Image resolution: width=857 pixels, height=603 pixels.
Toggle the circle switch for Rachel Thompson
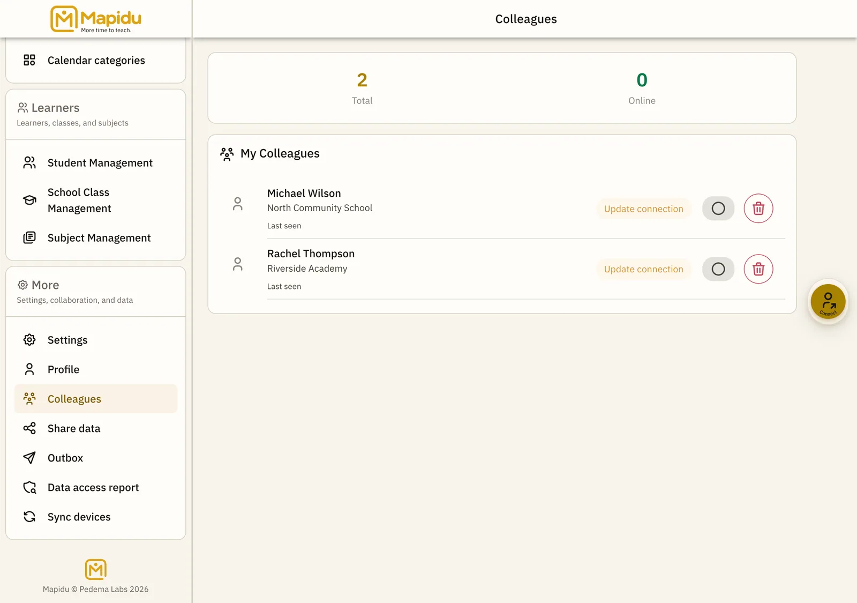(718, 269)
